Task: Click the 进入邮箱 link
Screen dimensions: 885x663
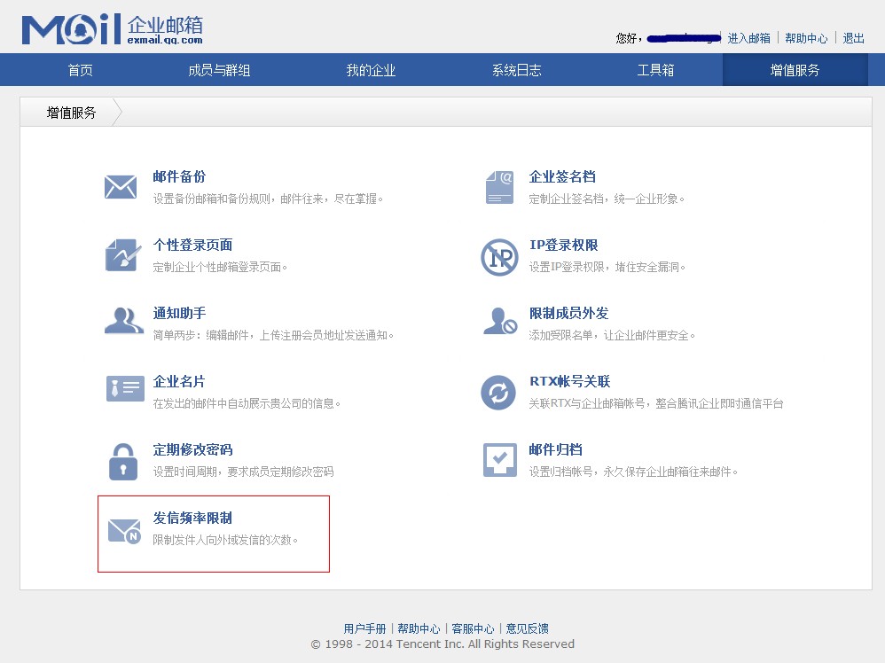Action: pyautogui.click(x=749, y=38)
